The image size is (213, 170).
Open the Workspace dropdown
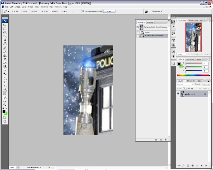pyautogui.click(x=157, y=11)
